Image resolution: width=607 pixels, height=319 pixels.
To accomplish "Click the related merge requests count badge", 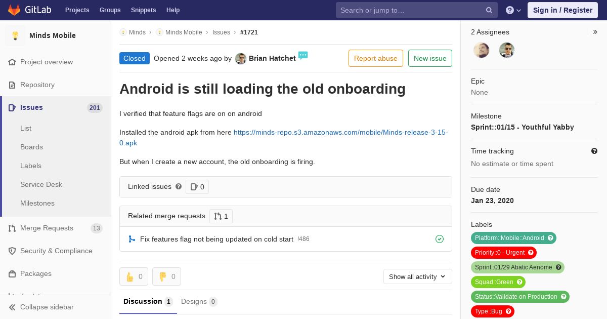I will [x=221, y=216].
